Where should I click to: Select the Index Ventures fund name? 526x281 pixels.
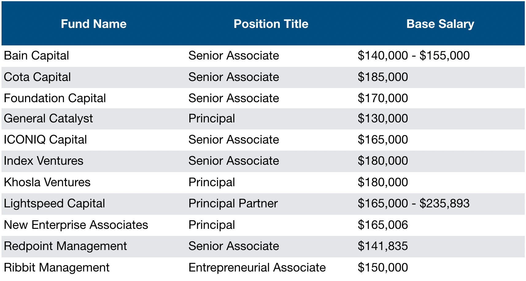click(x=44, y=161)
